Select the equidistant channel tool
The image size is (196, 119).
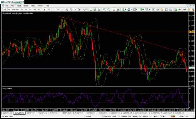click(x=66, y=10)
